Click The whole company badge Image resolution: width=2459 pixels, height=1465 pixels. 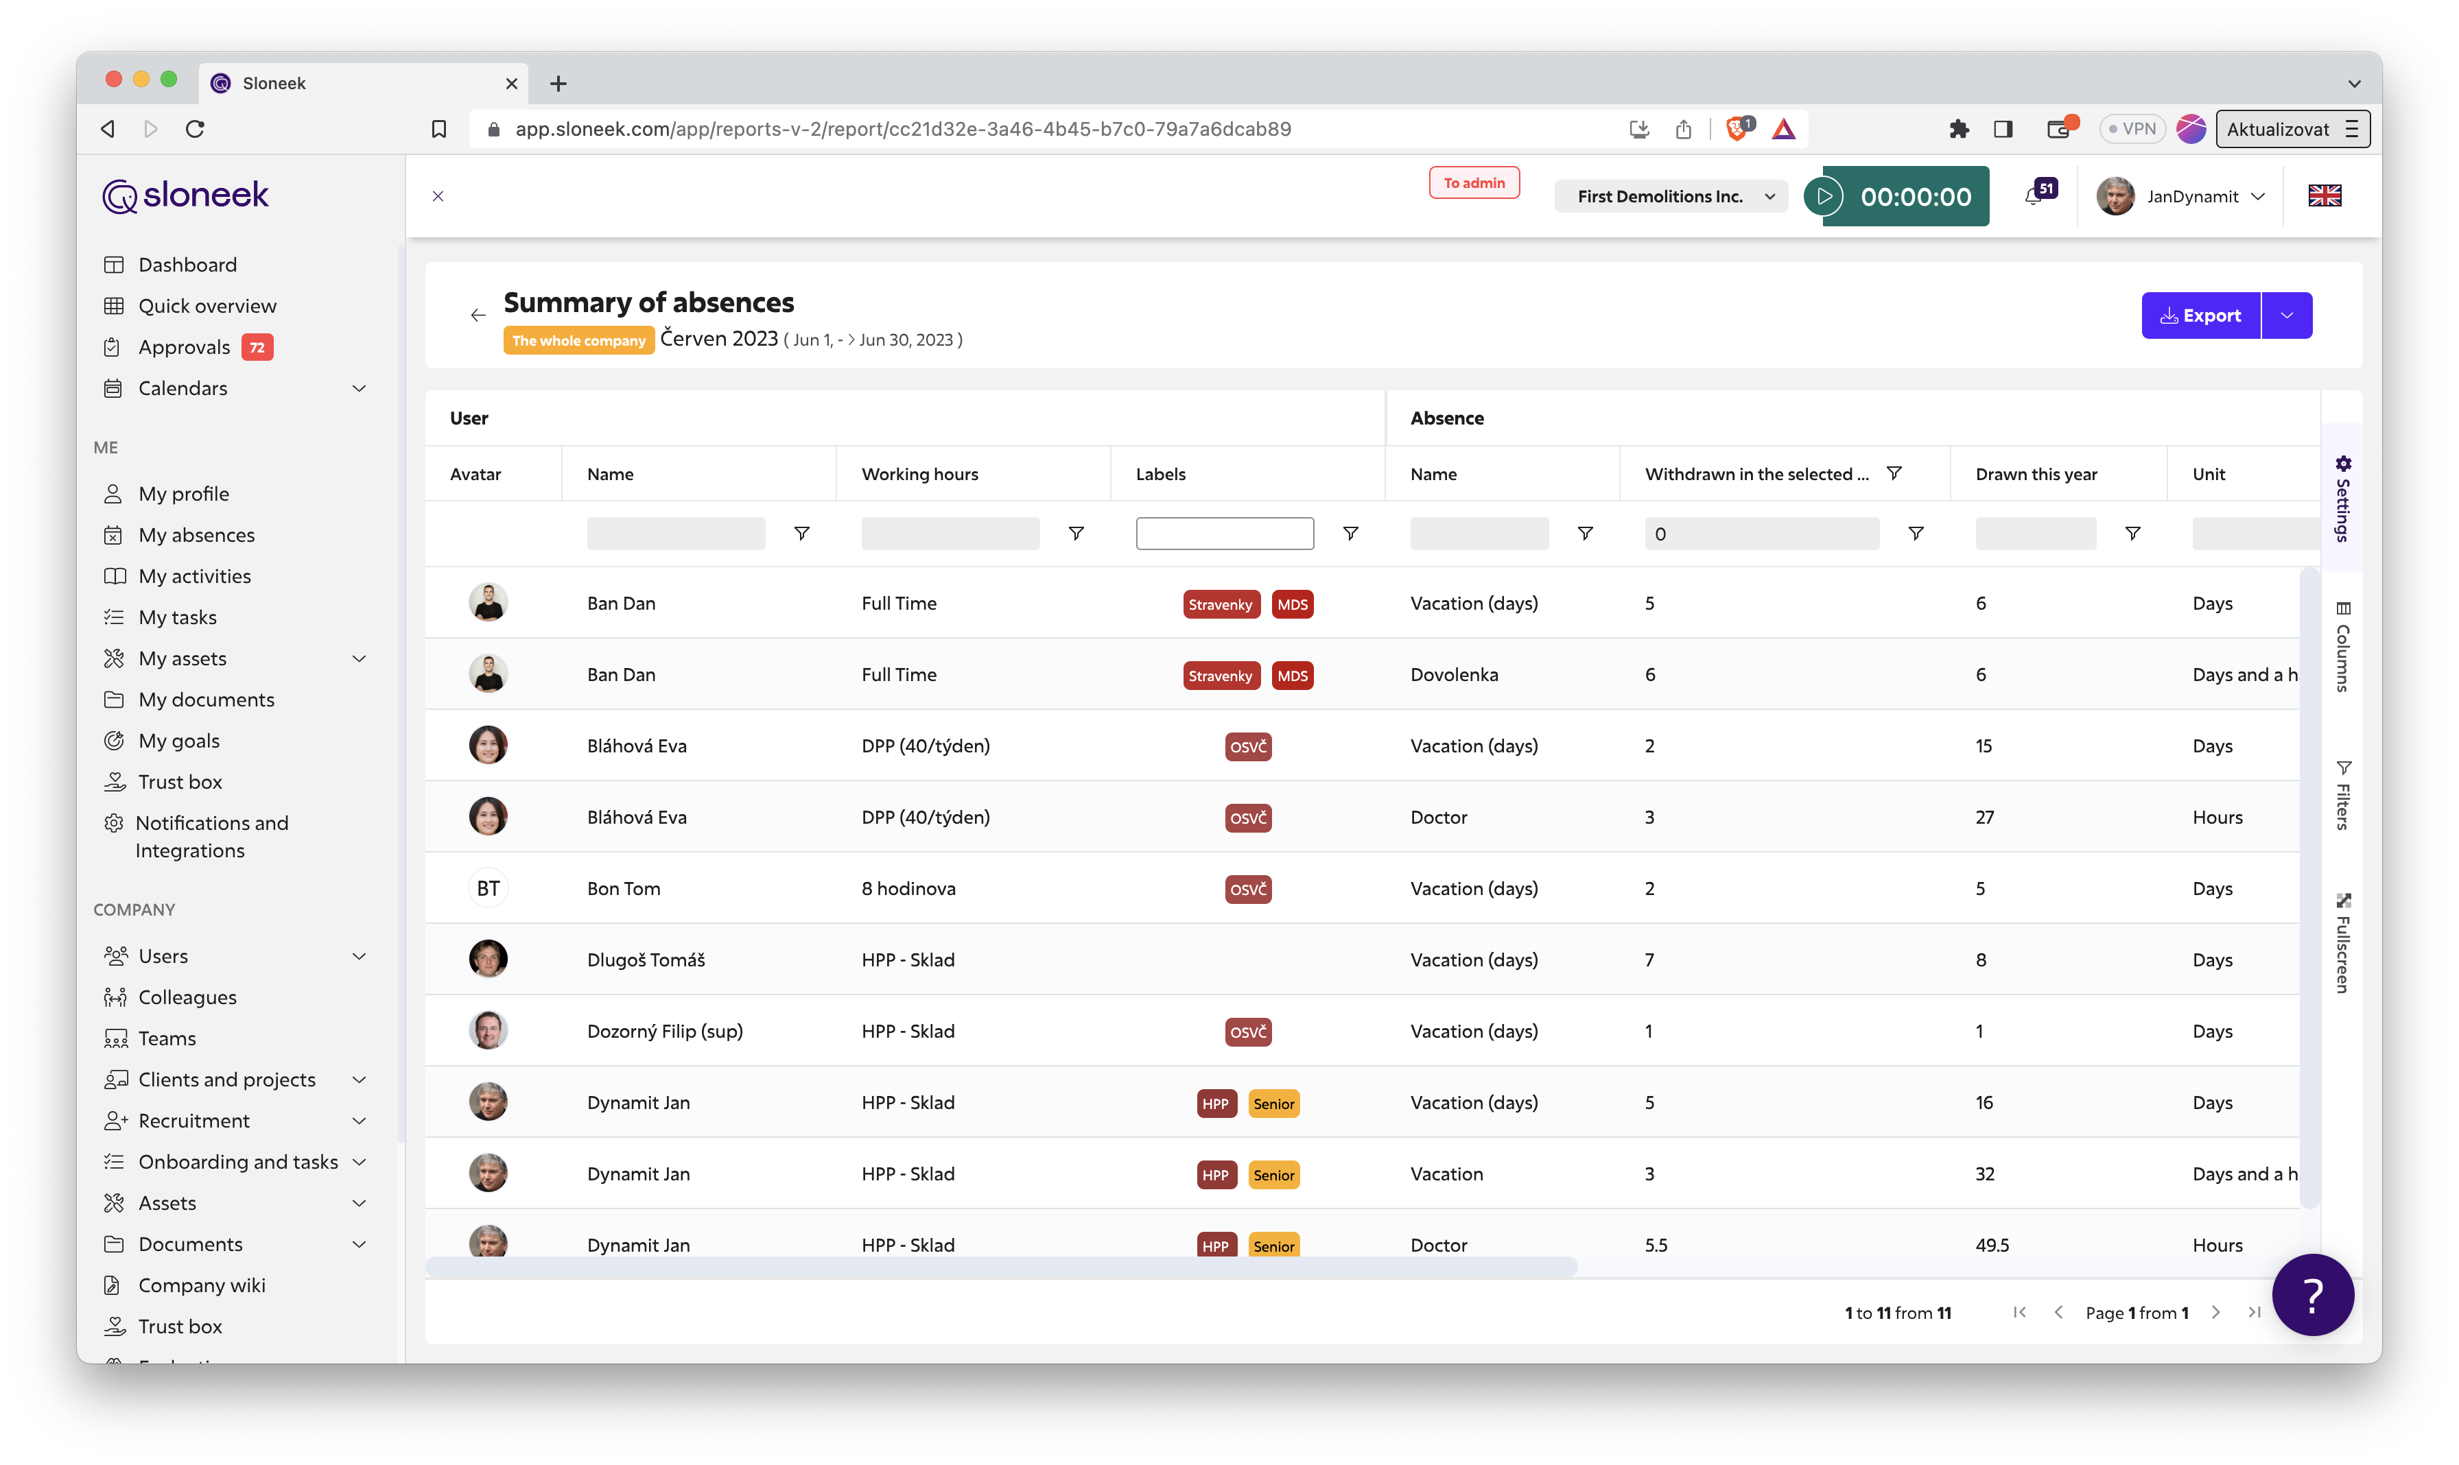click(x=578, y=341)
